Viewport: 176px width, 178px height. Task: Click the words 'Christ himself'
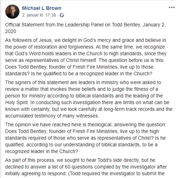81,60
